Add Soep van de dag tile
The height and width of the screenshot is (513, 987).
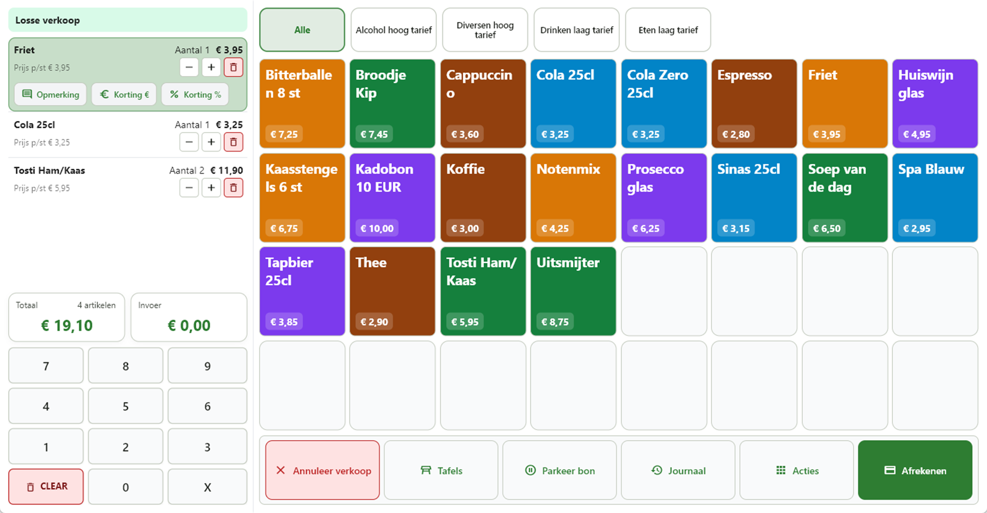845,198
